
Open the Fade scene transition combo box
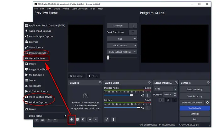[x=165, y=89]
